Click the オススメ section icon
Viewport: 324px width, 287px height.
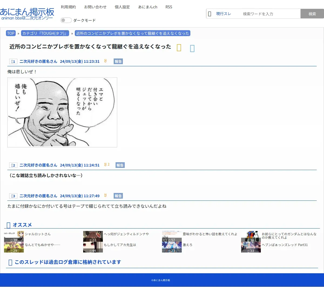[8, 225]
